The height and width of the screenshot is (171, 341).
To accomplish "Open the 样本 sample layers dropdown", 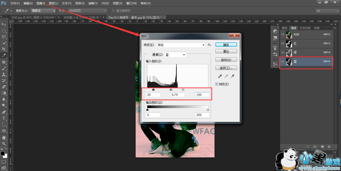I will click(87, 11).
